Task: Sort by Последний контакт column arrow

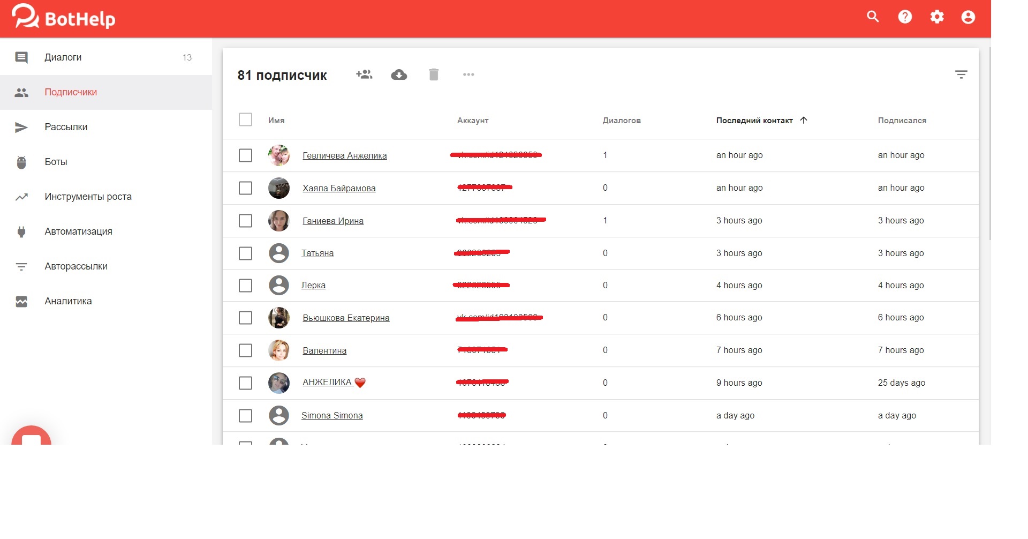Action: tap(804, 120)
